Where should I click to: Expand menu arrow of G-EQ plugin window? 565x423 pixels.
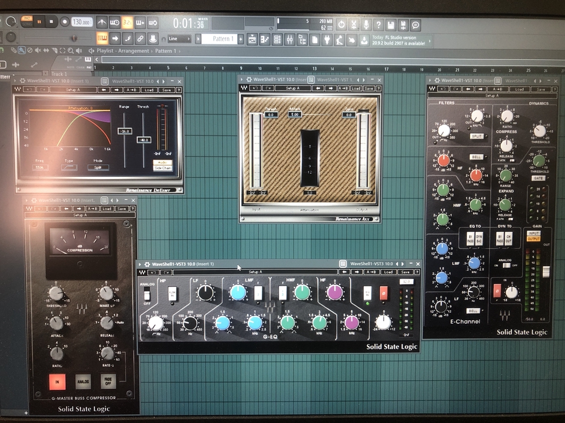tap(140, 264)
